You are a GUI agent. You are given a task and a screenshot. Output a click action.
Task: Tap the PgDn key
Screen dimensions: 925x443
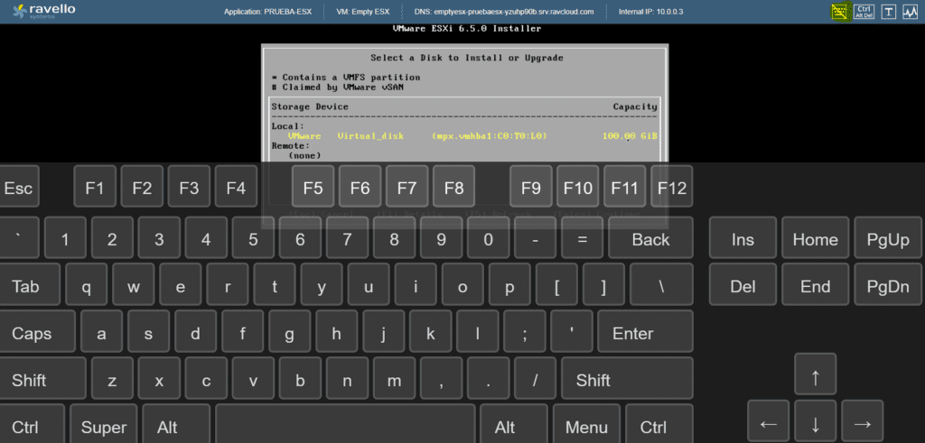click(888, 284)
